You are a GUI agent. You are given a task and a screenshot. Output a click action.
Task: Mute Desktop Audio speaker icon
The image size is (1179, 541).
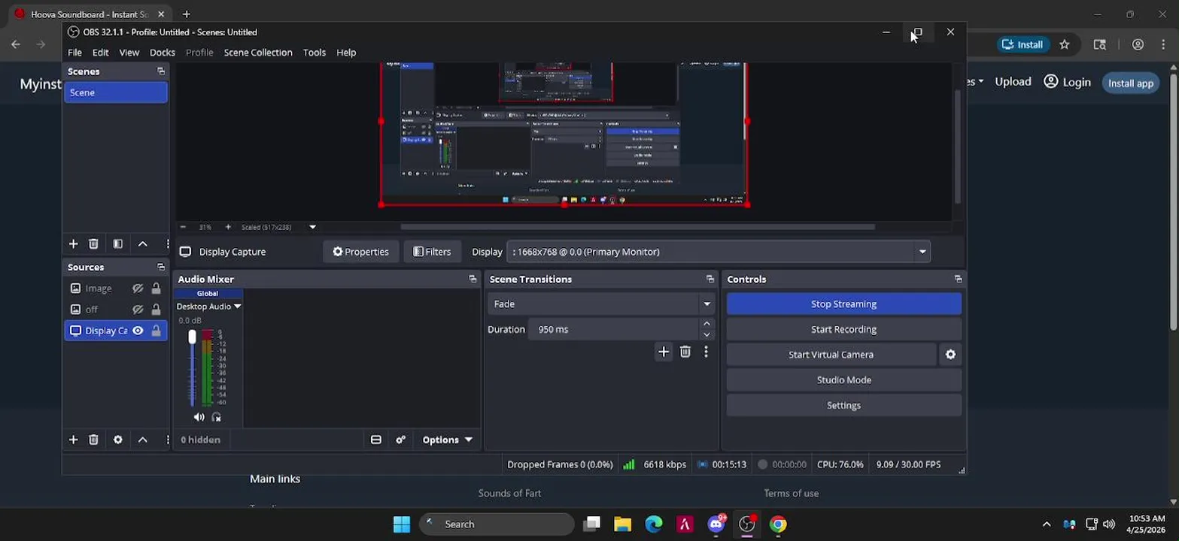tap(199, 417)
